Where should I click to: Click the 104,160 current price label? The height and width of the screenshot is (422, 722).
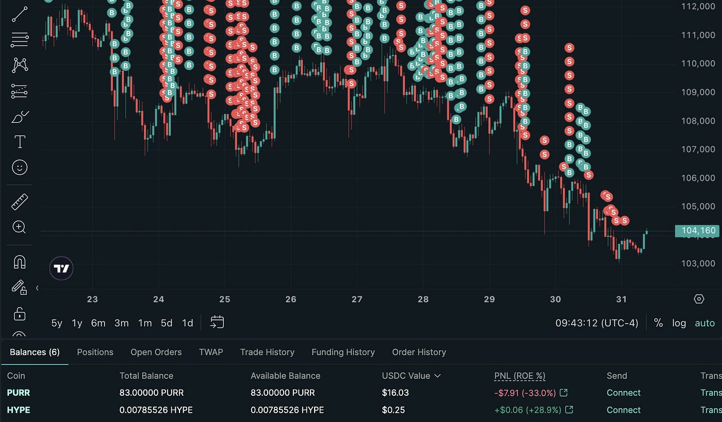pos(697,230)
